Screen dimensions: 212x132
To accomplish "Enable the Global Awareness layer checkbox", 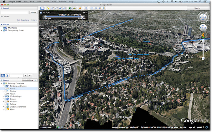I will pyautogui.click(x=6, y=107).
